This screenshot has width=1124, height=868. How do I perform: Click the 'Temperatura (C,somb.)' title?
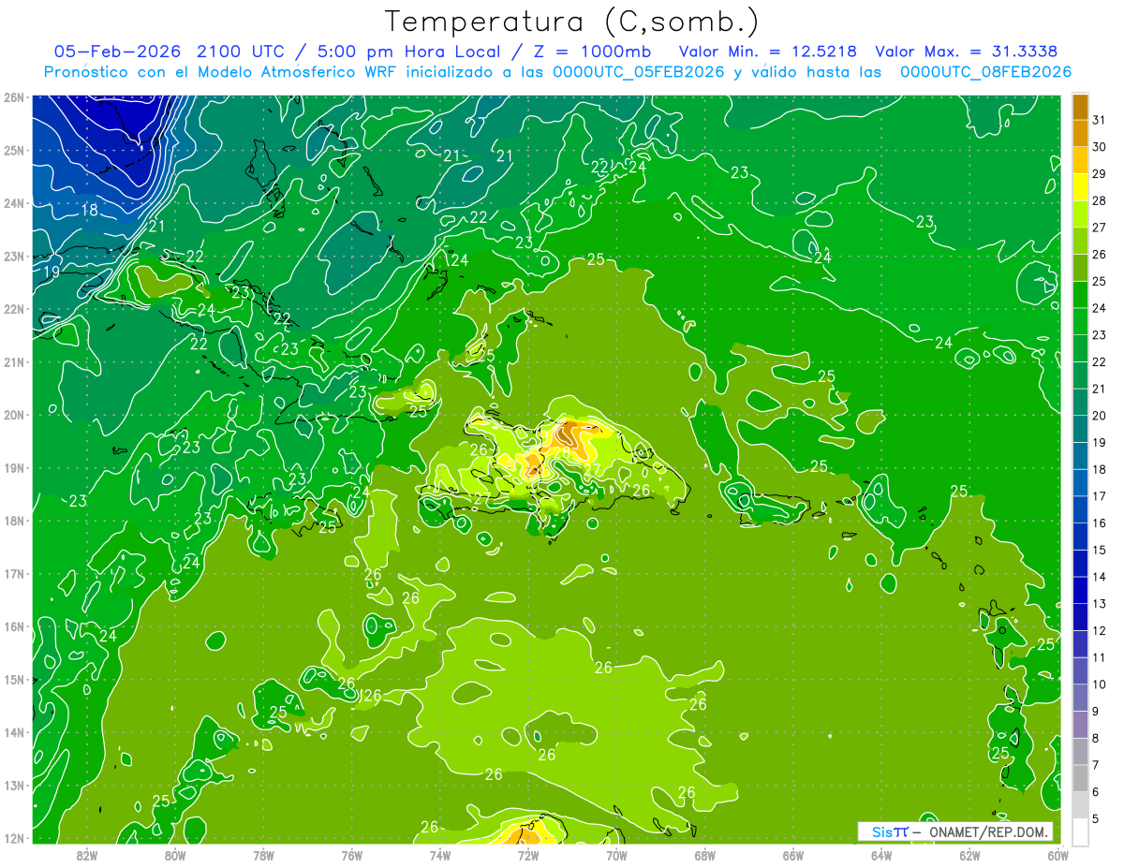pyautogui.click(x=572, y=22)
